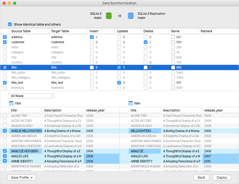The image size is (239, 184).
Task: Click the Same column header
Action: pyautogui.click(x=183, y=31)
